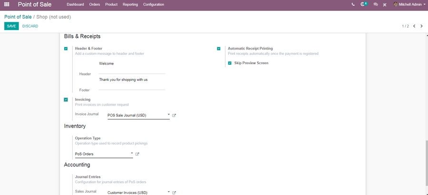Toggle the Skip Preview Screen checkbox

(230, 63)
